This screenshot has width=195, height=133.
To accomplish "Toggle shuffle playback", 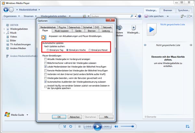I will point(65,127).
